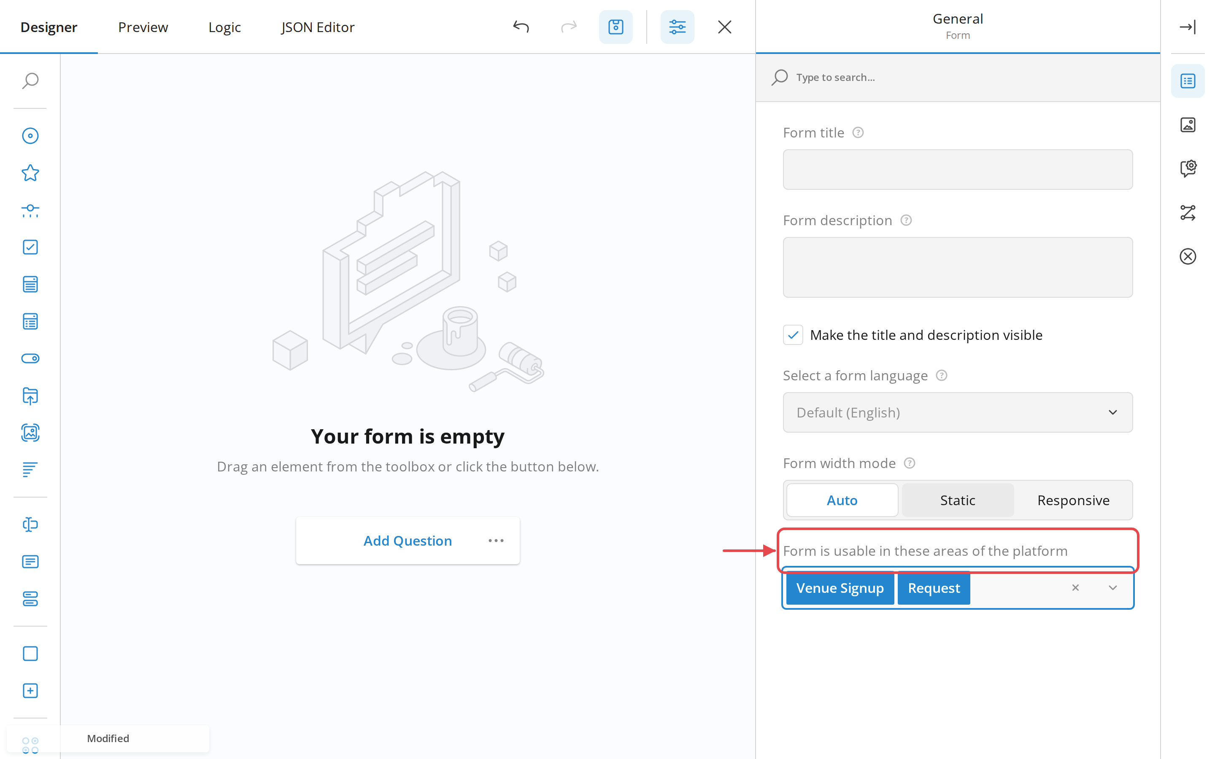1215x759 pixels.
Task: Select the Single-Line Input toolbox icon
Action: 30,525
